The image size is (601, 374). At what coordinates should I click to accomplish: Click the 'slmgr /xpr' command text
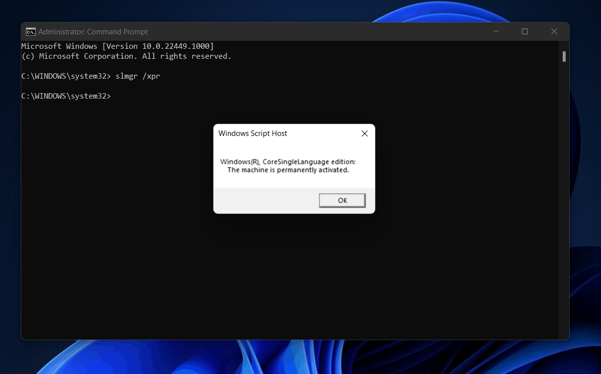click(138, 76)
